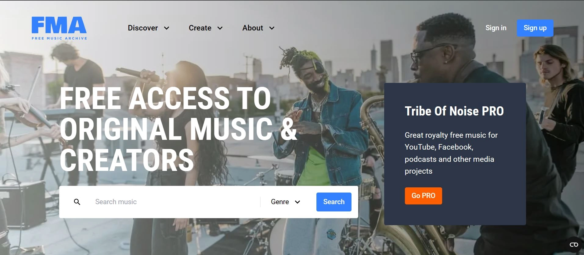Click the infinity icon in the bottom corner

click(x=574, y=245)
